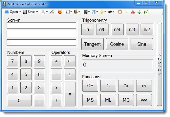Click the number 8 button
Image resolution: width=170 pixels, height=117 pixels.
26,61
